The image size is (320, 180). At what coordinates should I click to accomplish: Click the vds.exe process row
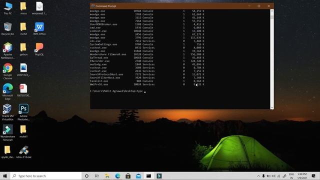[147, 41]
